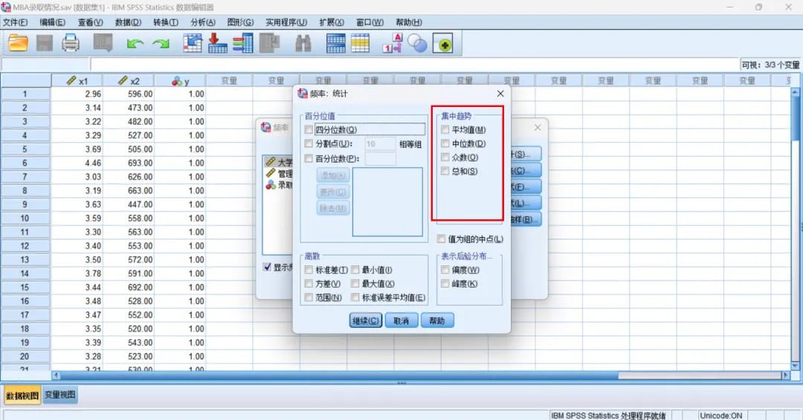Check 峰度 checkbox
Viewport: 803px width, 420px height.
(445, 283)
